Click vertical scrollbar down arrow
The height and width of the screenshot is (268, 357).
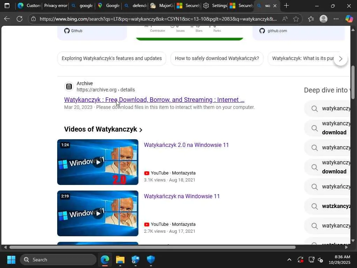click(x=353, y=240)
